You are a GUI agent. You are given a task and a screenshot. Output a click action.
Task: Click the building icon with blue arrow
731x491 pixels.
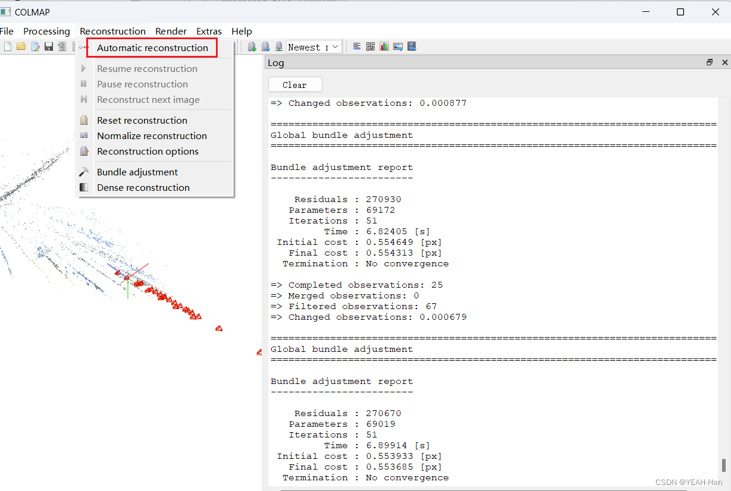pyautogui.click(x=265, y=46)
